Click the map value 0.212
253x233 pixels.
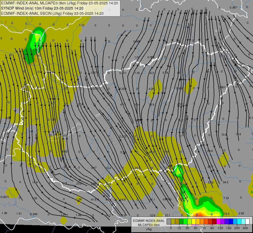123,136
